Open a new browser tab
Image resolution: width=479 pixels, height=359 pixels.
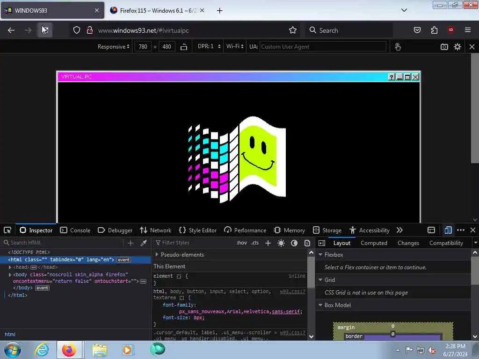[220, 11]
